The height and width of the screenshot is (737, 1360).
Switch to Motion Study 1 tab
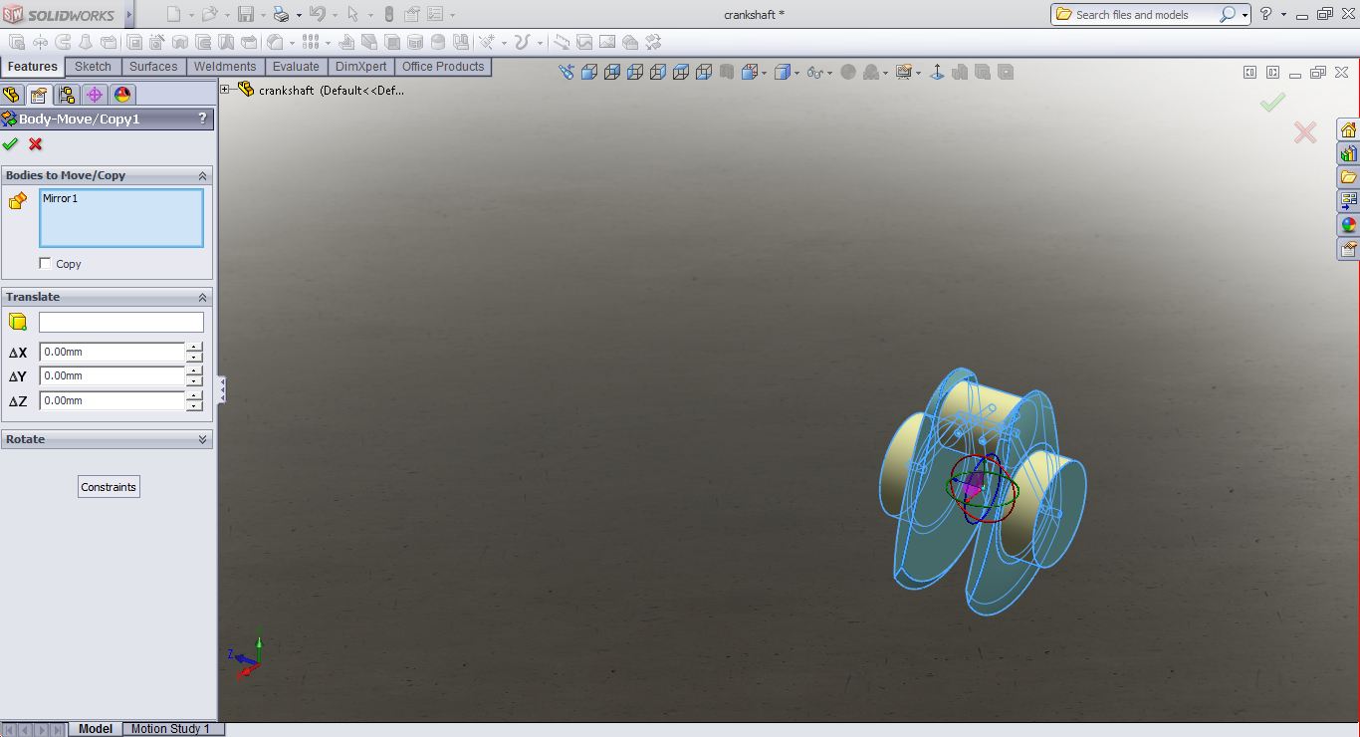(x=170, y=729)
